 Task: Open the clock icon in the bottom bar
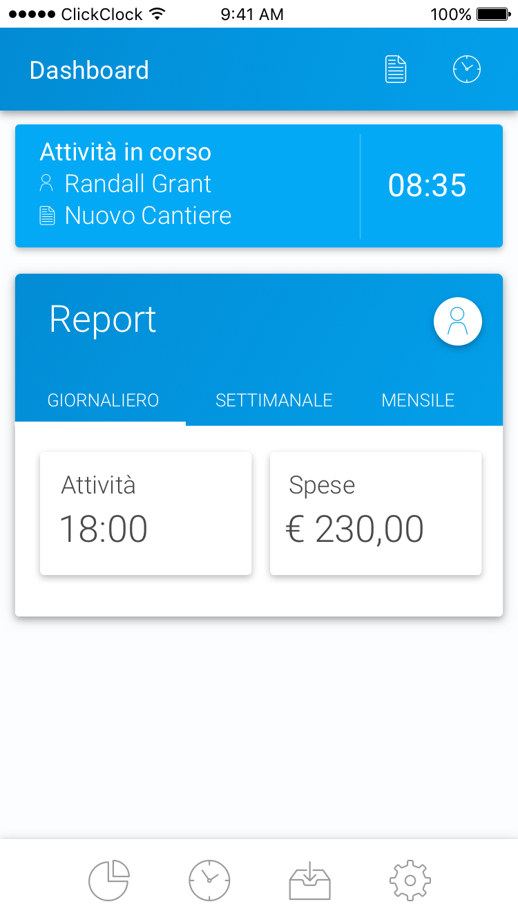(x=209, y=881)
